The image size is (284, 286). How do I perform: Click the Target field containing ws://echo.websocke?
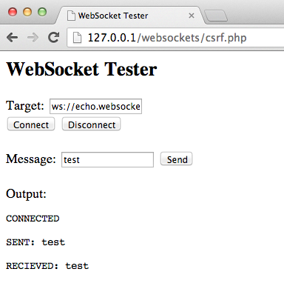[x=95, y=107]
